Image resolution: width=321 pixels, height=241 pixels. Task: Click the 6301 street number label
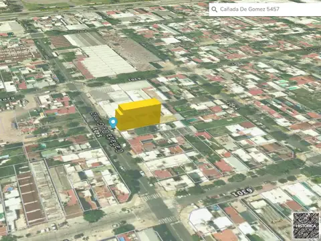coord(243,192)
